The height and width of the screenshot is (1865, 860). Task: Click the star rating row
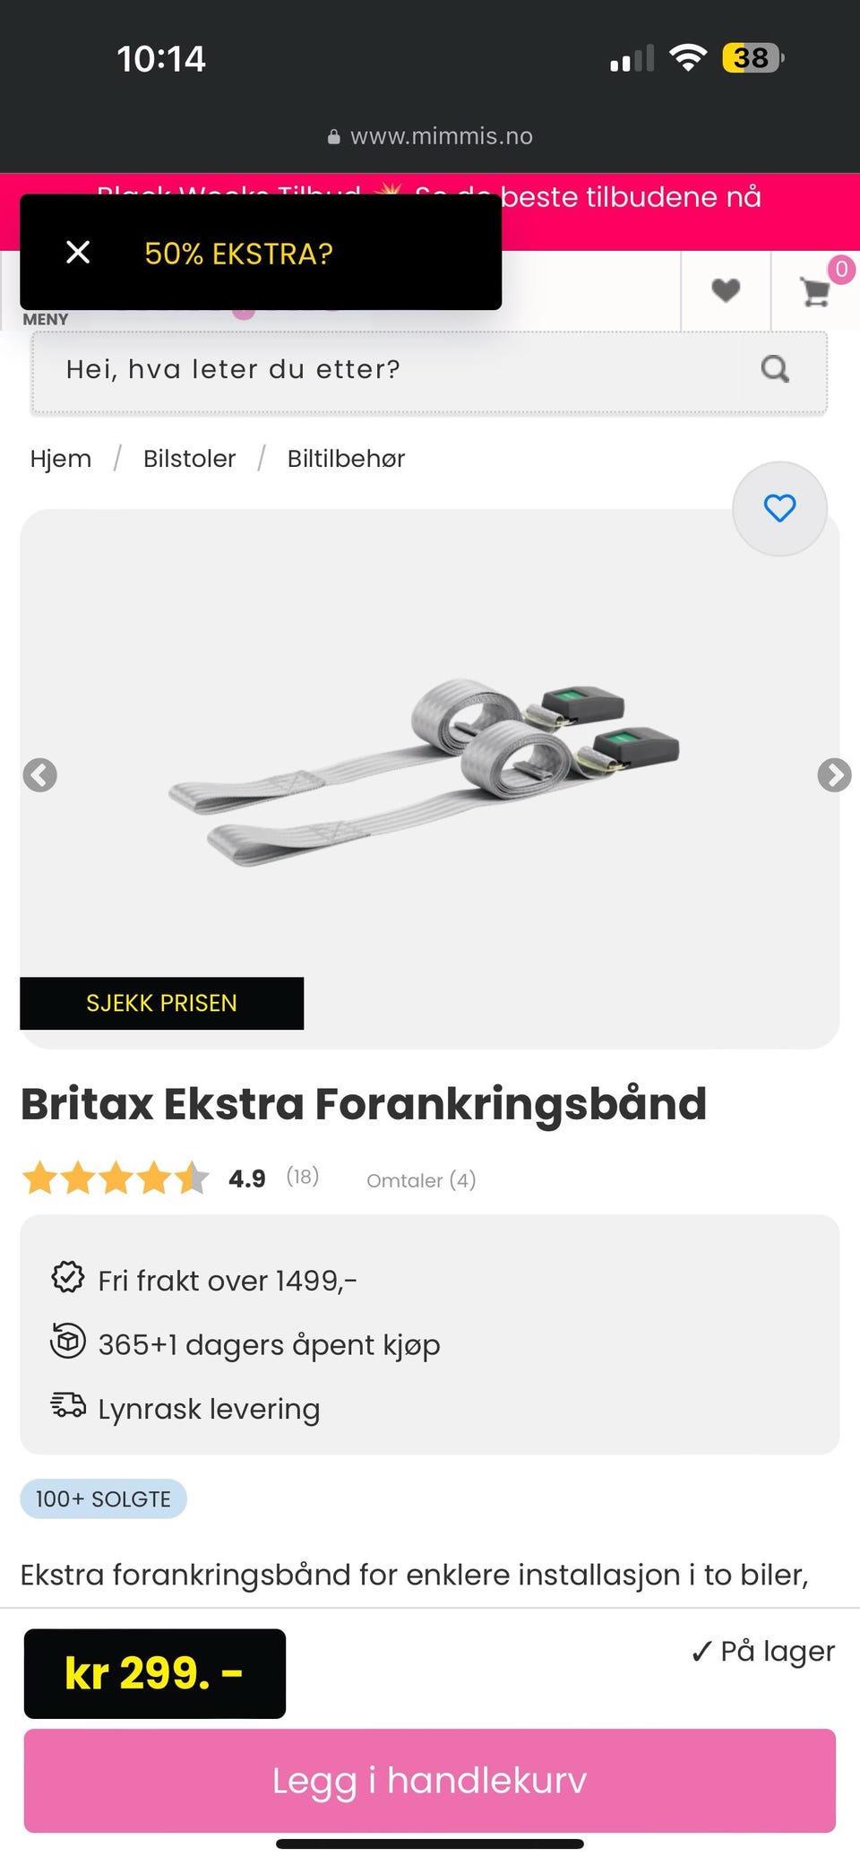[x=116, y=1179]
